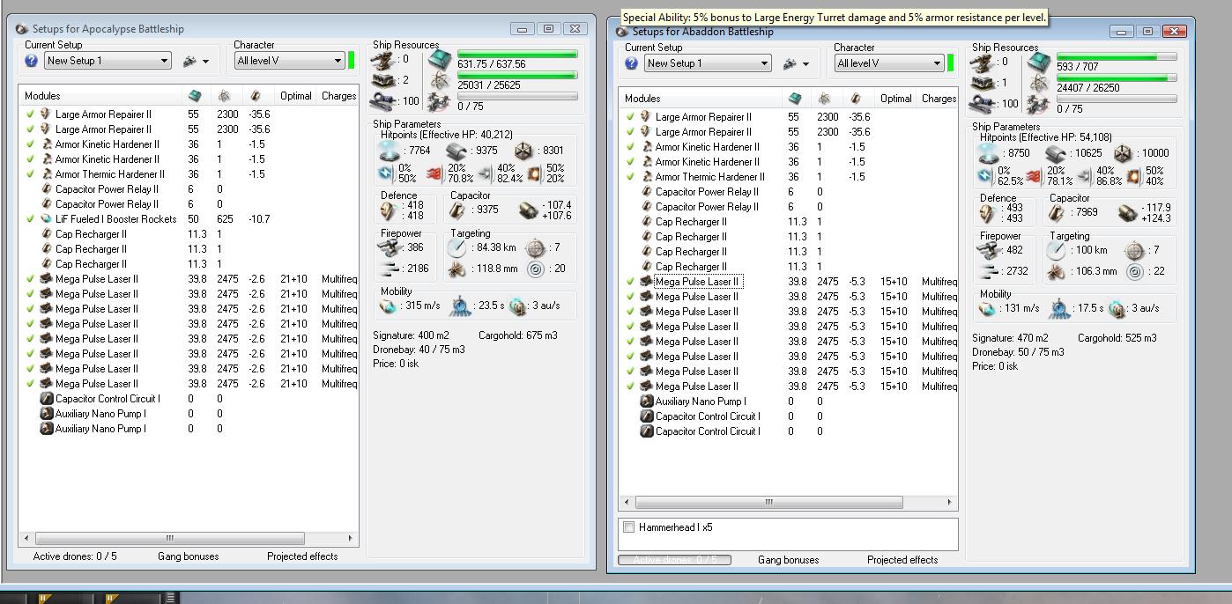Click the powergrid column header icon in Apocalypse modules list
Screen dimensions: 1232x604
point(225,96)
